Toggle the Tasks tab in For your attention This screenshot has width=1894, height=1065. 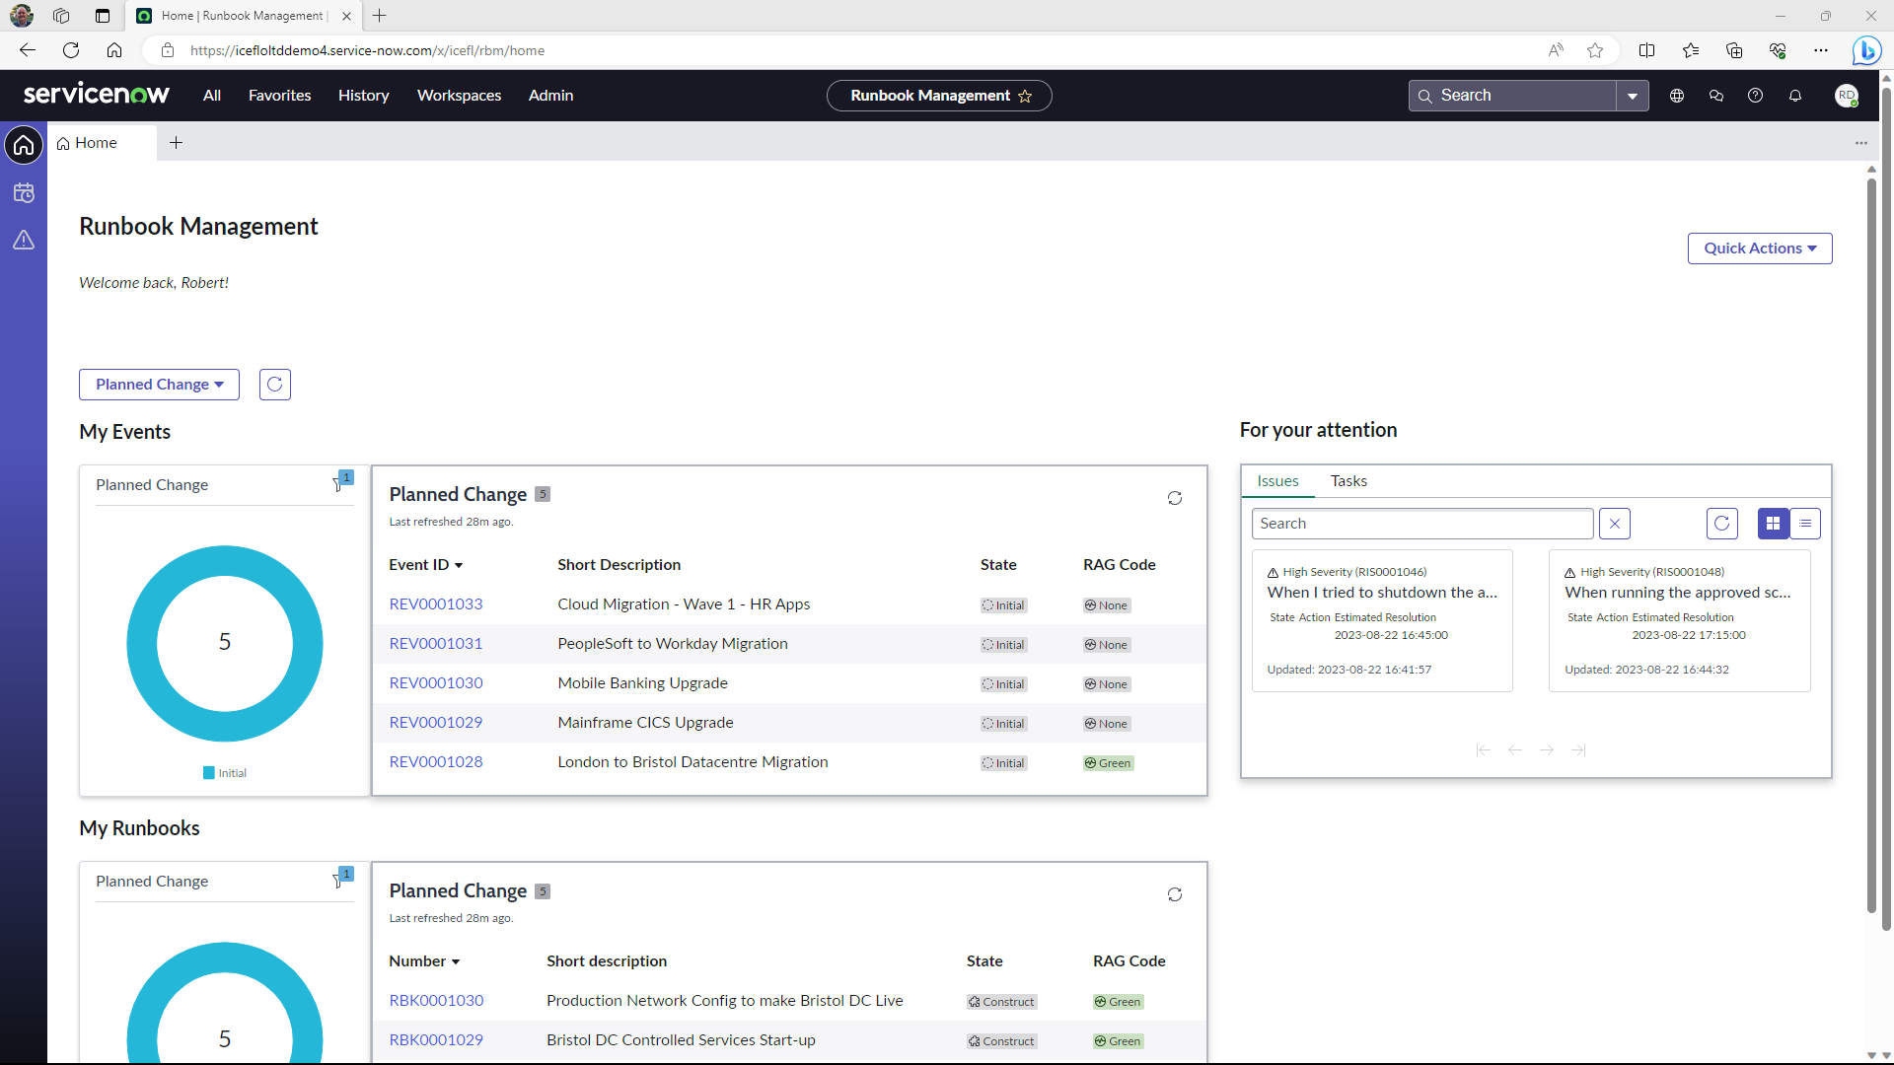1348,480
